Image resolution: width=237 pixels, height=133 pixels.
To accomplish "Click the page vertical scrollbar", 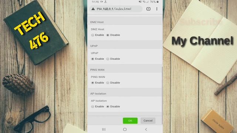I will [162, 96].
